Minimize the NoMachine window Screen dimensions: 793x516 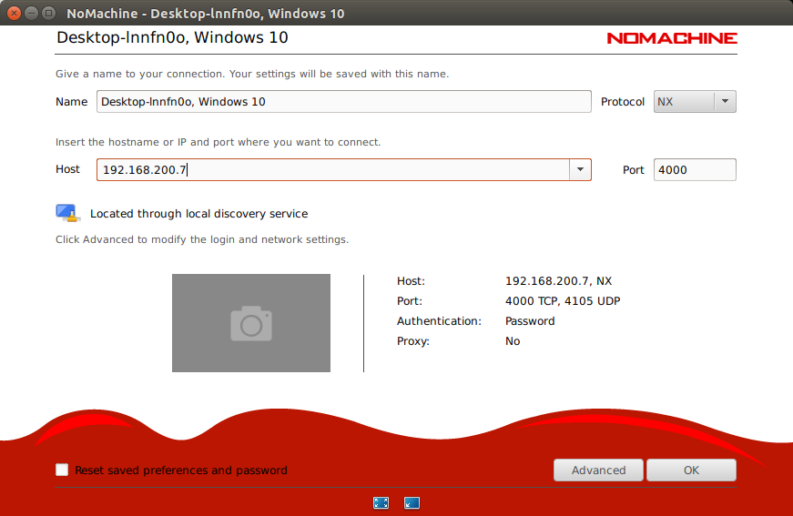point(31,13)
